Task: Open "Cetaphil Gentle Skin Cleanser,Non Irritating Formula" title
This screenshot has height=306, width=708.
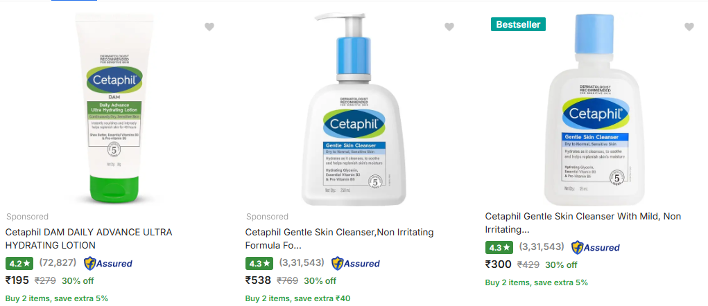Action: pos(329,239)
